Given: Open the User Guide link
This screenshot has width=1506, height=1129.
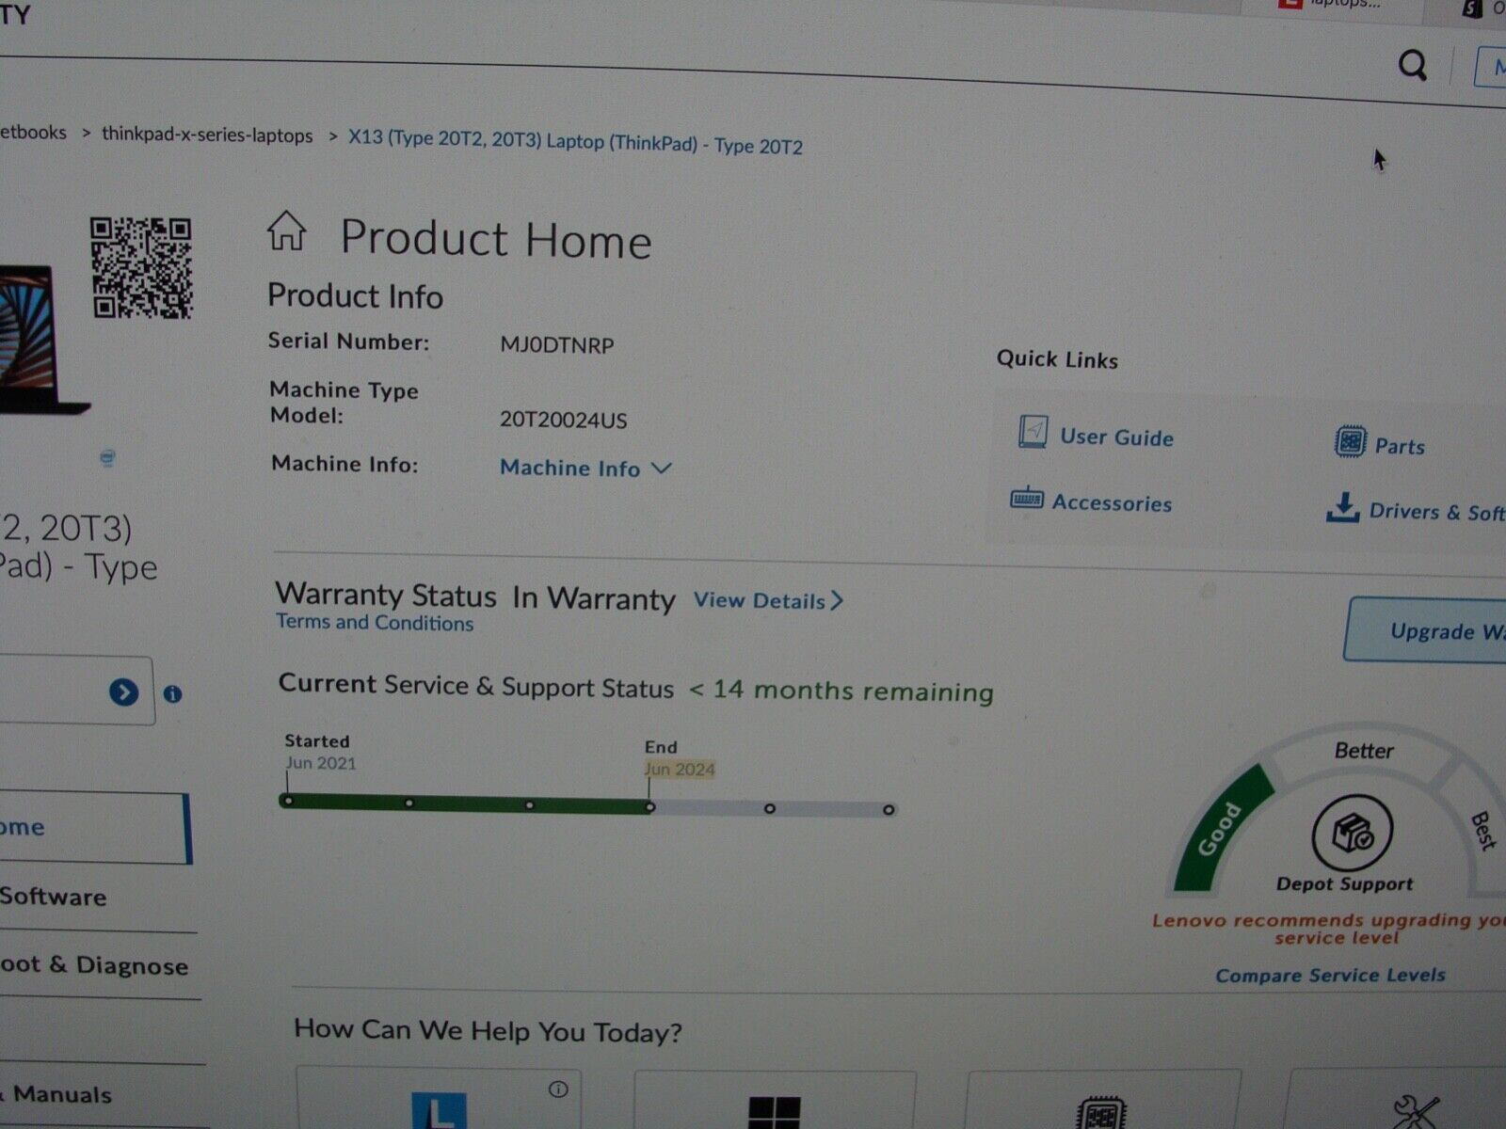Looking at the screenshot, I should [1116, 437].
